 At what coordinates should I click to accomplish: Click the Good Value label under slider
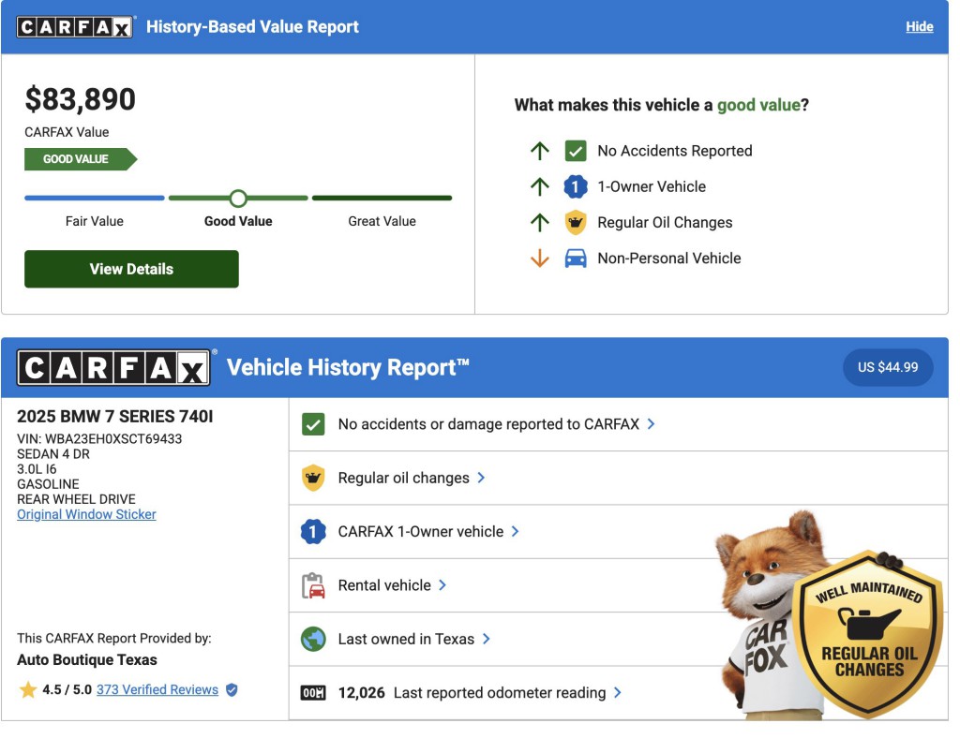click(x=238, y=221)
